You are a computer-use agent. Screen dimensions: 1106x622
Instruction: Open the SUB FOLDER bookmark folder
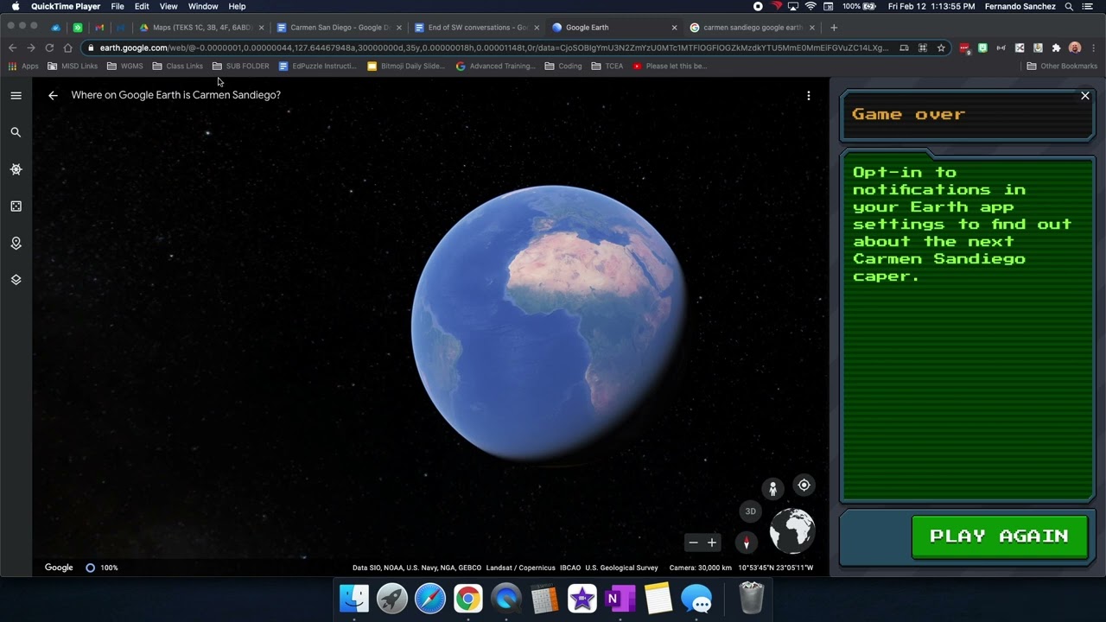240,67
